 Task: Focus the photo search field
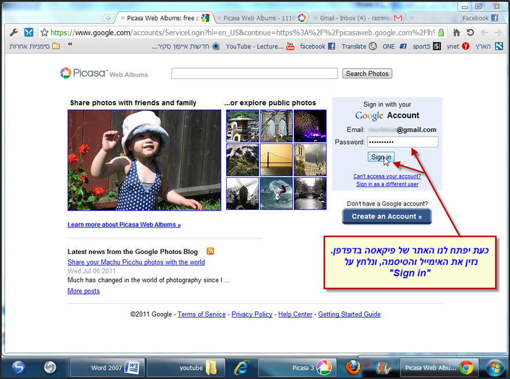tap(254, 73)
